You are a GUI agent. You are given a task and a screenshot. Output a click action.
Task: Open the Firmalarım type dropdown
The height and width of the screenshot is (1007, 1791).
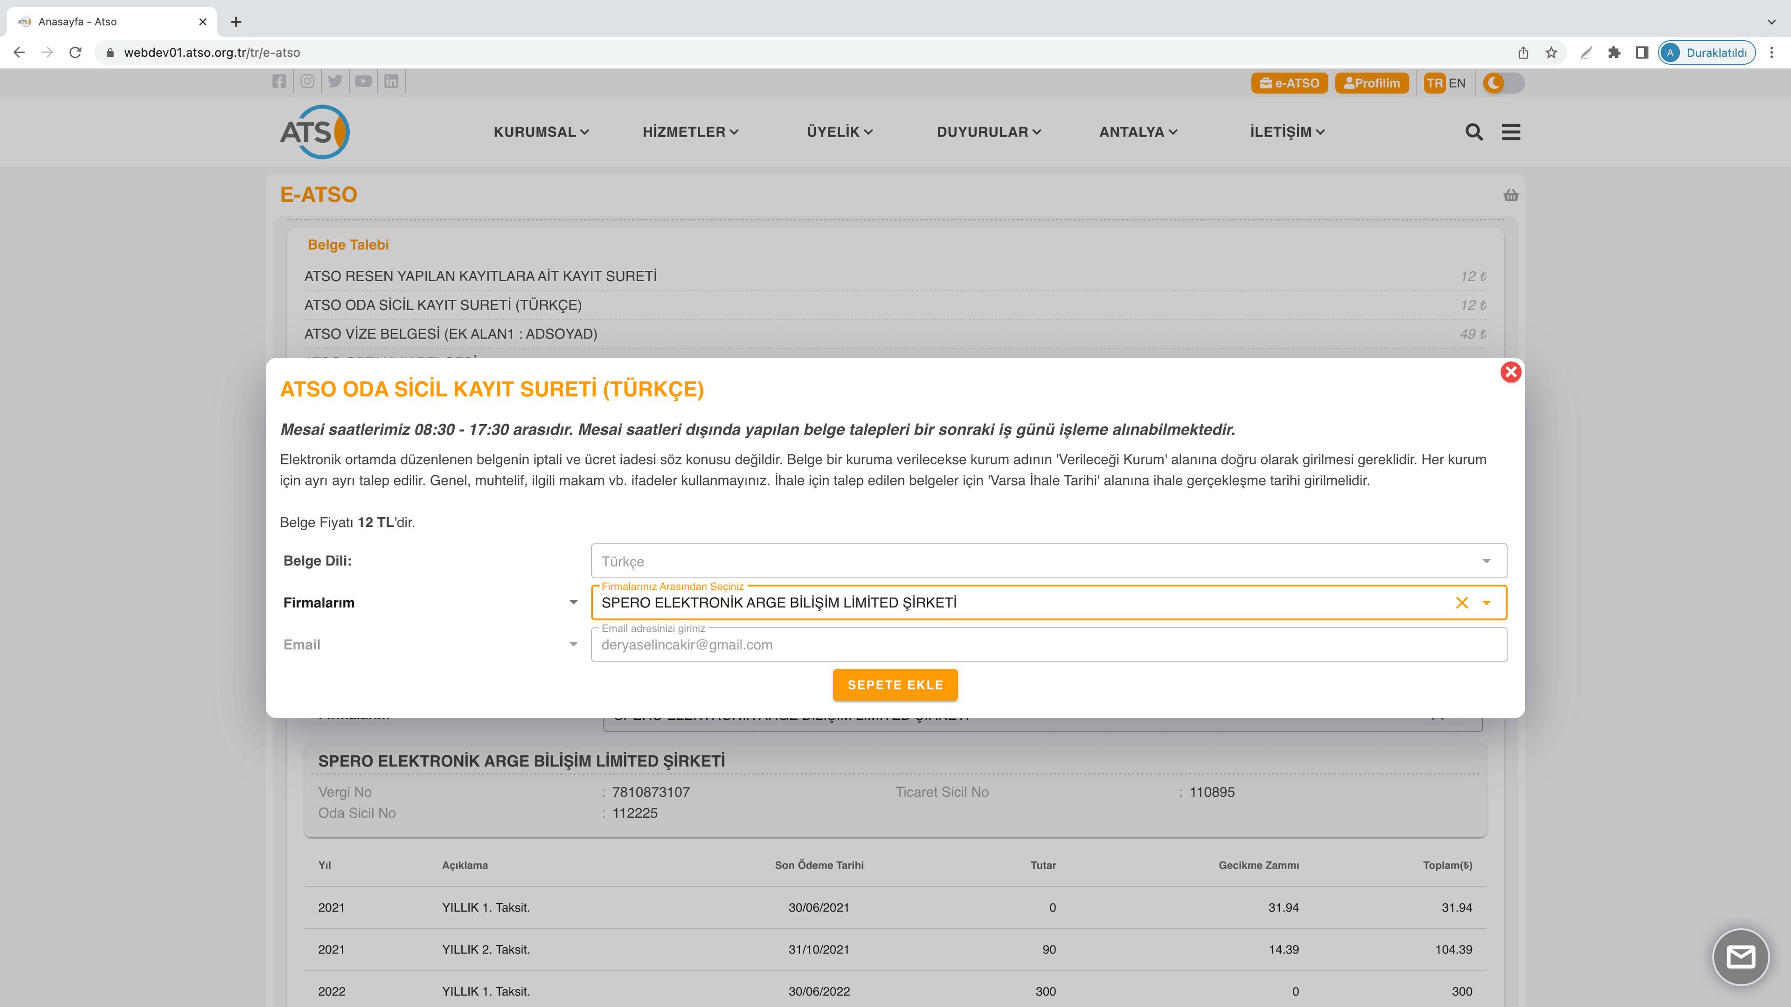point(430,602)
